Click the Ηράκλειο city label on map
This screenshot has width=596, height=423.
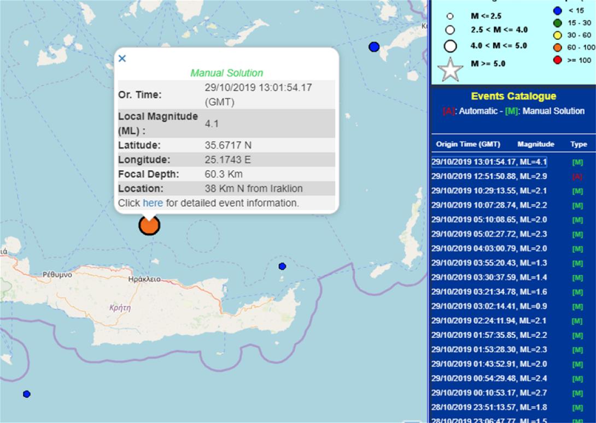click(144, 279)
